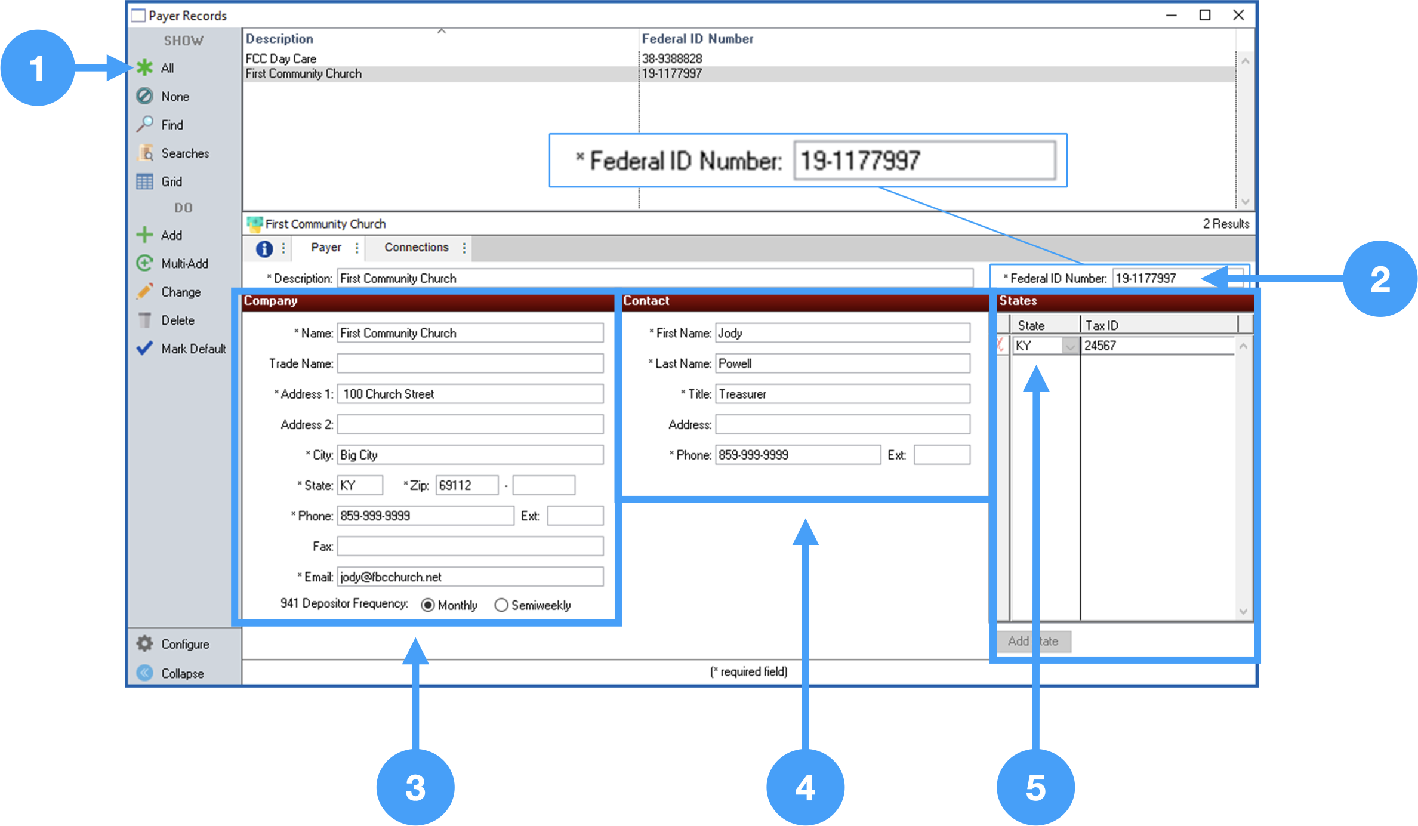Open the Find tool

point(145,124)
